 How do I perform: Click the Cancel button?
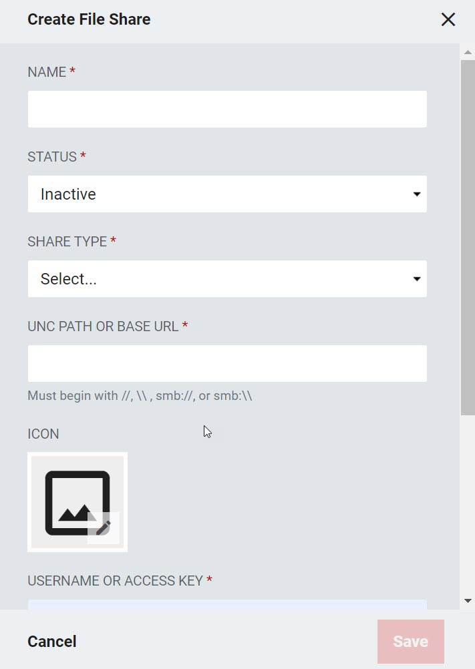[x=52, y=642]
